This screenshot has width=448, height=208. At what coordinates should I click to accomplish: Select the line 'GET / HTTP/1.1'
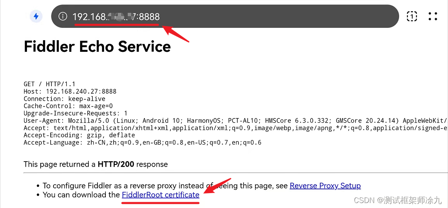[x=49, y=84]
